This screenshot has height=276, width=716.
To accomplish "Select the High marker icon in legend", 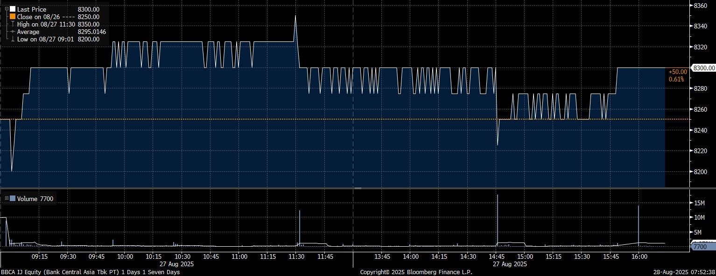I will click(x=13, y=24).
